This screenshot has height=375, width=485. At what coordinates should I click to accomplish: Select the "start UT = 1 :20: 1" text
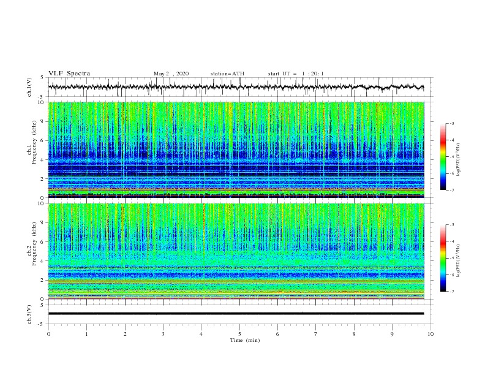coord(296,74)
